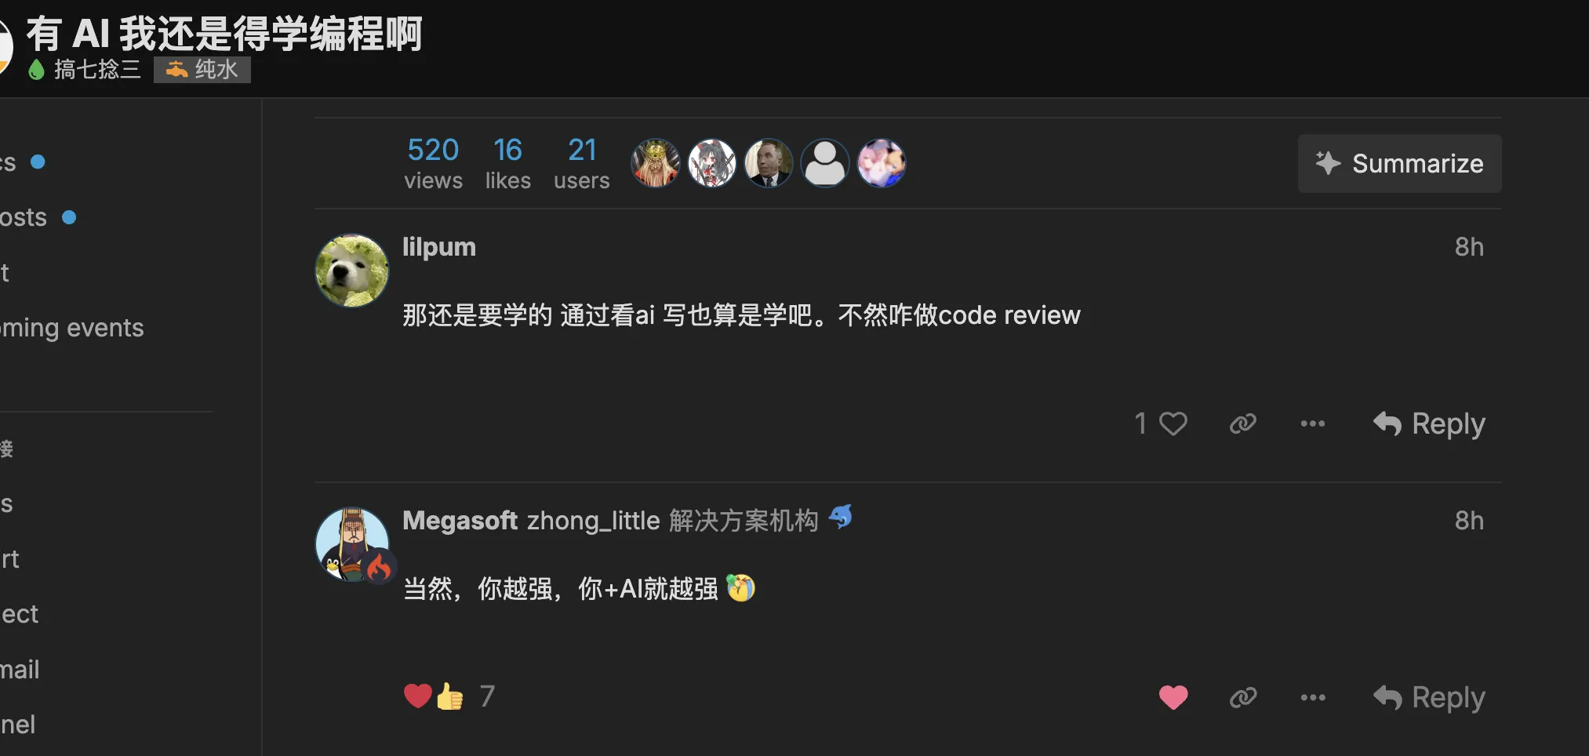
Task: Open the 纯水 tag
Action: [202, 70]
